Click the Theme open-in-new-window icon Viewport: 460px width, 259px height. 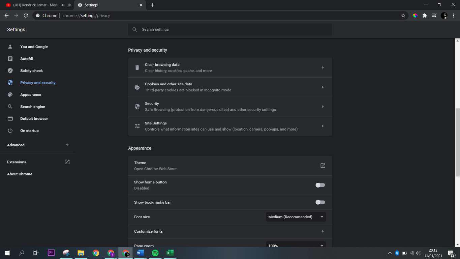[323, 166]
